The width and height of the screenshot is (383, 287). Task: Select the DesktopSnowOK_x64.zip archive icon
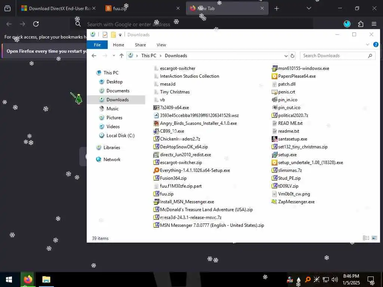[156, 146]
